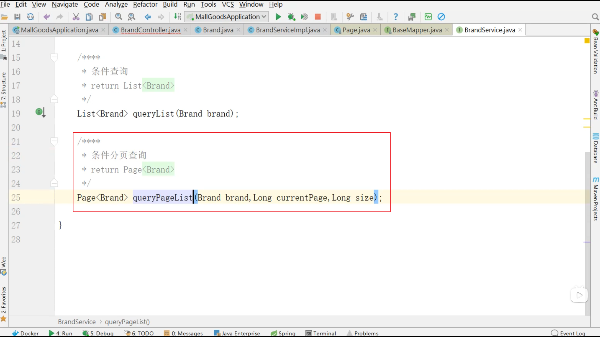Open Project Structure via the wrench icon
Viewport: 600px width, 337px height.
(350, 17)
